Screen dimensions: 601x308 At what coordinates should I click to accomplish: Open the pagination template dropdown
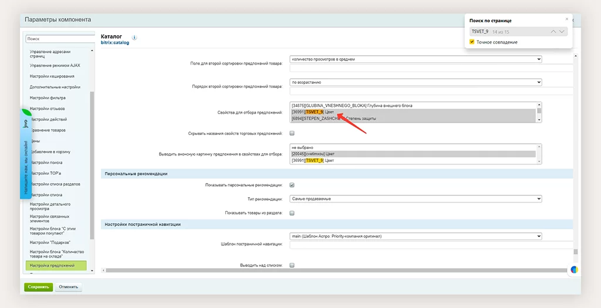coord(416,236)
